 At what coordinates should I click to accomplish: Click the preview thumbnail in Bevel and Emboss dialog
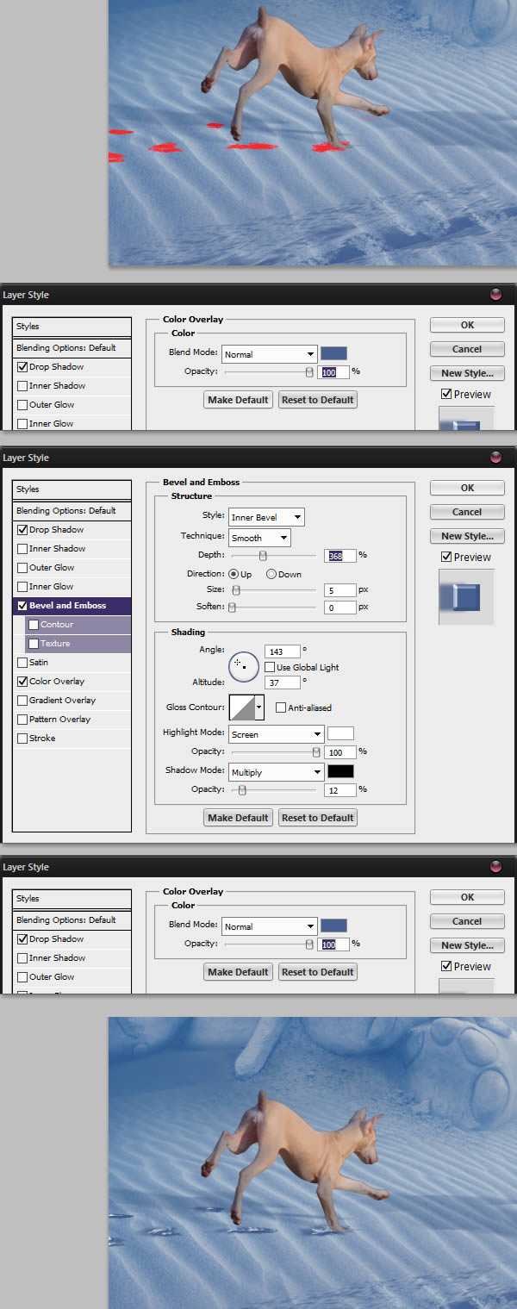click(x=466, y=596)
